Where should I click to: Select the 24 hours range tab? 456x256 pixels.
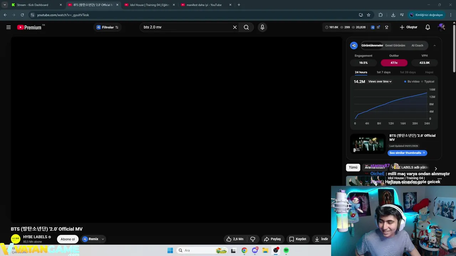pyautogui.click(x=361, y=72)
